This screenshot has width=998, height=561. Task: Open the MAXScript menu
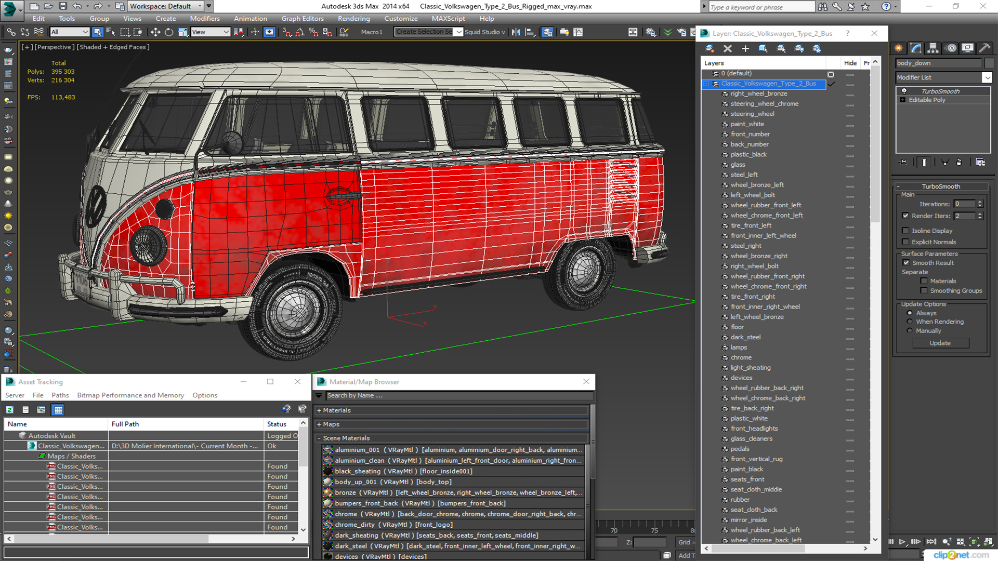click(x=448, y=19)
